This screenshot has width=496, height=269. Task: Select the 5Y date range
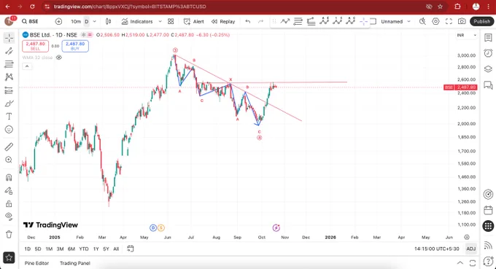click(x=106, y=249)
